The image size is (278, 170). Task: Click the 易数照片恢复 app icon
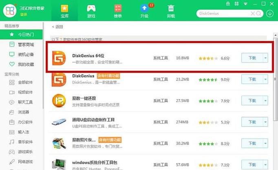coord(59,143)
